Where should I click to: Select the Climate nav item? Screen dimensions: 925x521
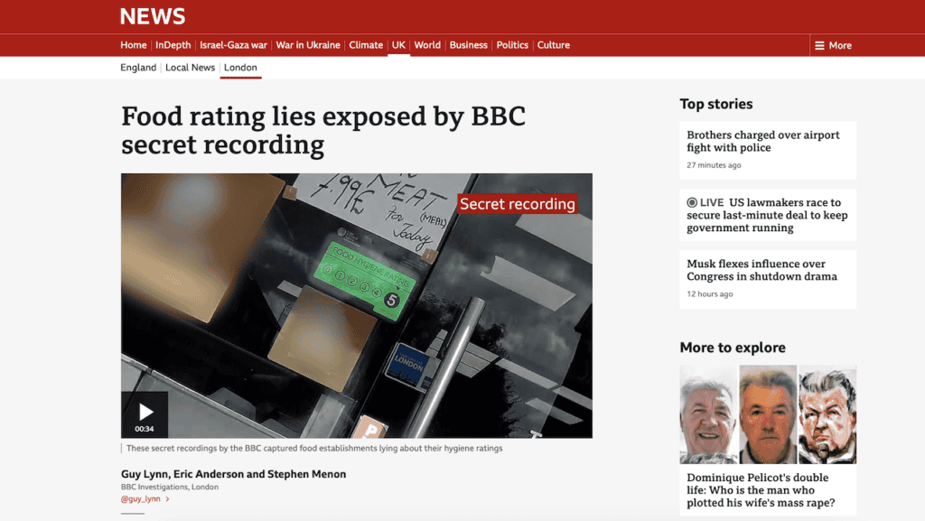(366, 45)
